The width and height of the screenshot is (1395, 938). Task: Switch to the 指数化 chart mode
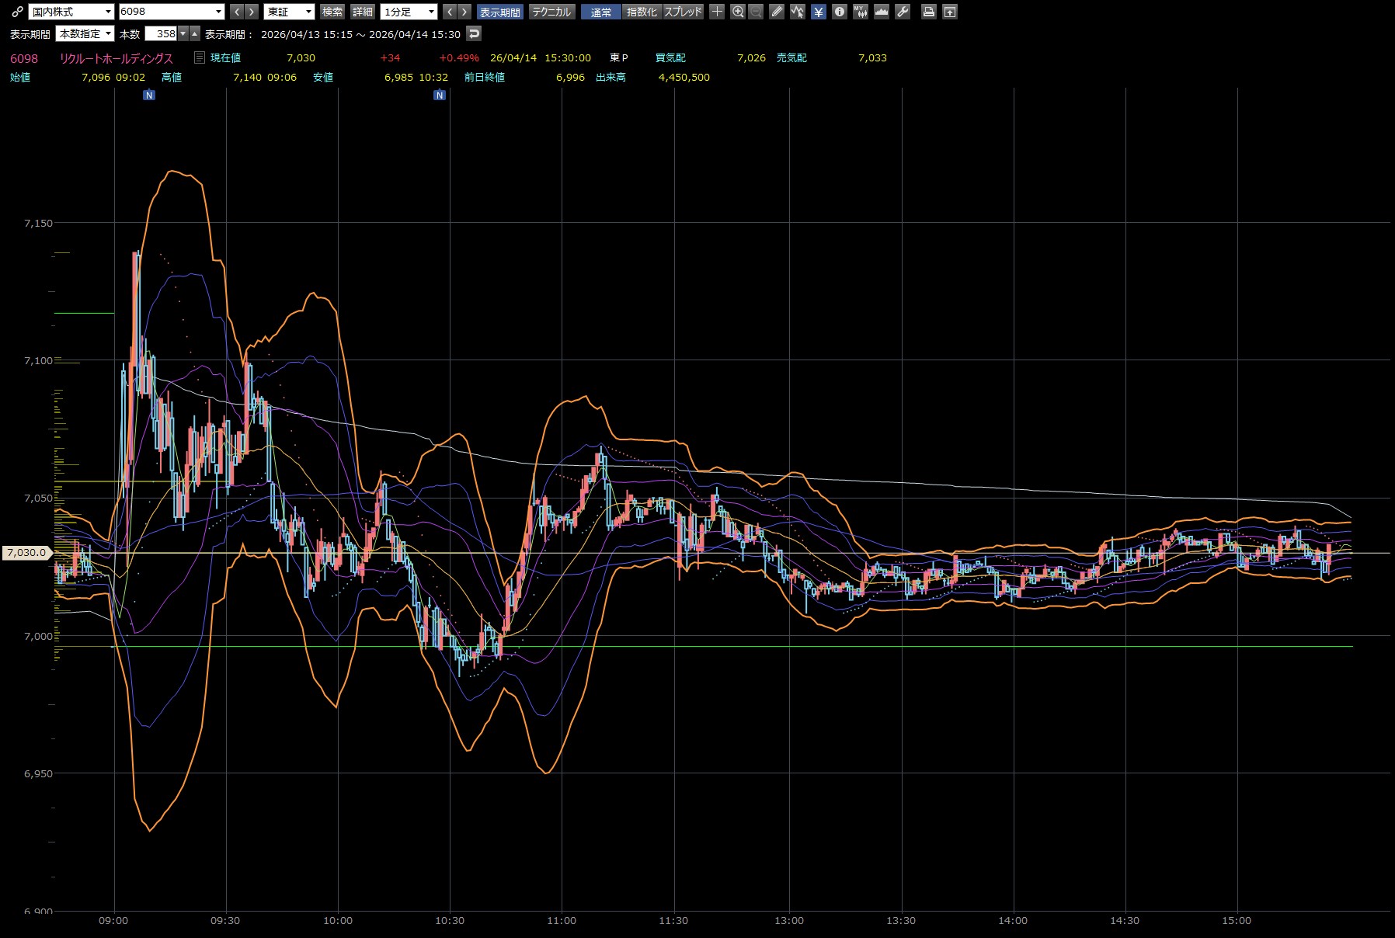pyautogui.click(x=642, y=12)
